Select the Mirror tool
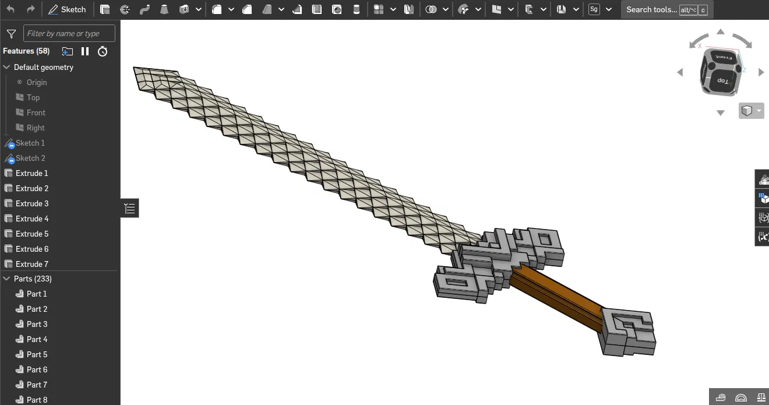 point(409,9)
